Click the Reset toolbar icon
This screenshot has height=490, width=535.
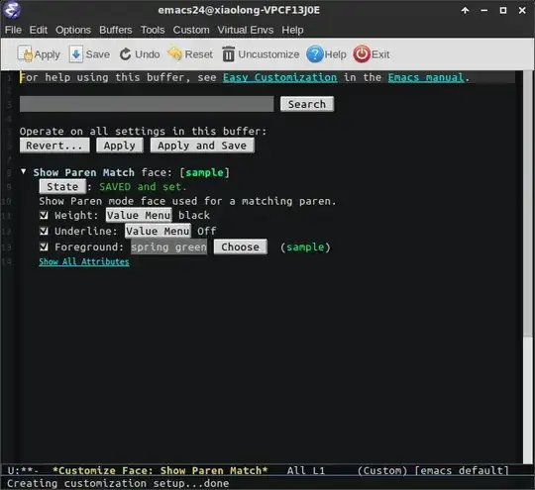pos(174,53)
